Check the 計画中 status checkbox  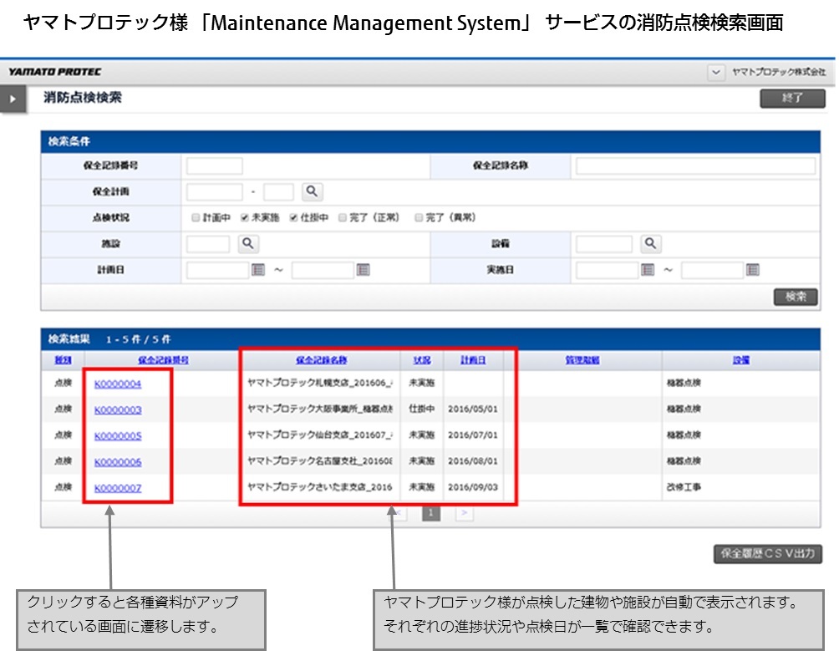pyautogui.click(x=196, y=218)
